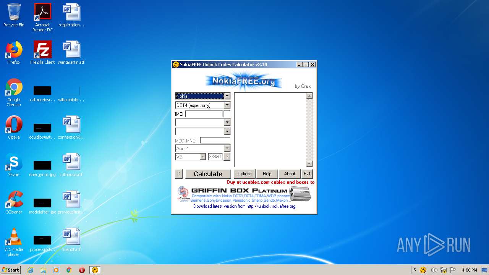489x275 pixels.
Task: Open previouslimit document on desktop
Action: point(71,202)
